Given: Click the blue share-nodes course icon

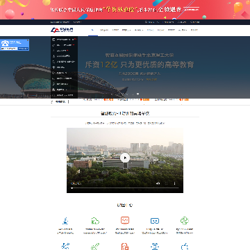Looking at the screenshot, I should tap(65, 246).
